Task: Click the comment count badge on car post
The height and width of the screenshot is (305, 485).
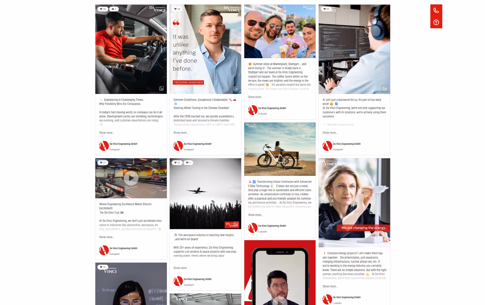Action: point(114,9)
